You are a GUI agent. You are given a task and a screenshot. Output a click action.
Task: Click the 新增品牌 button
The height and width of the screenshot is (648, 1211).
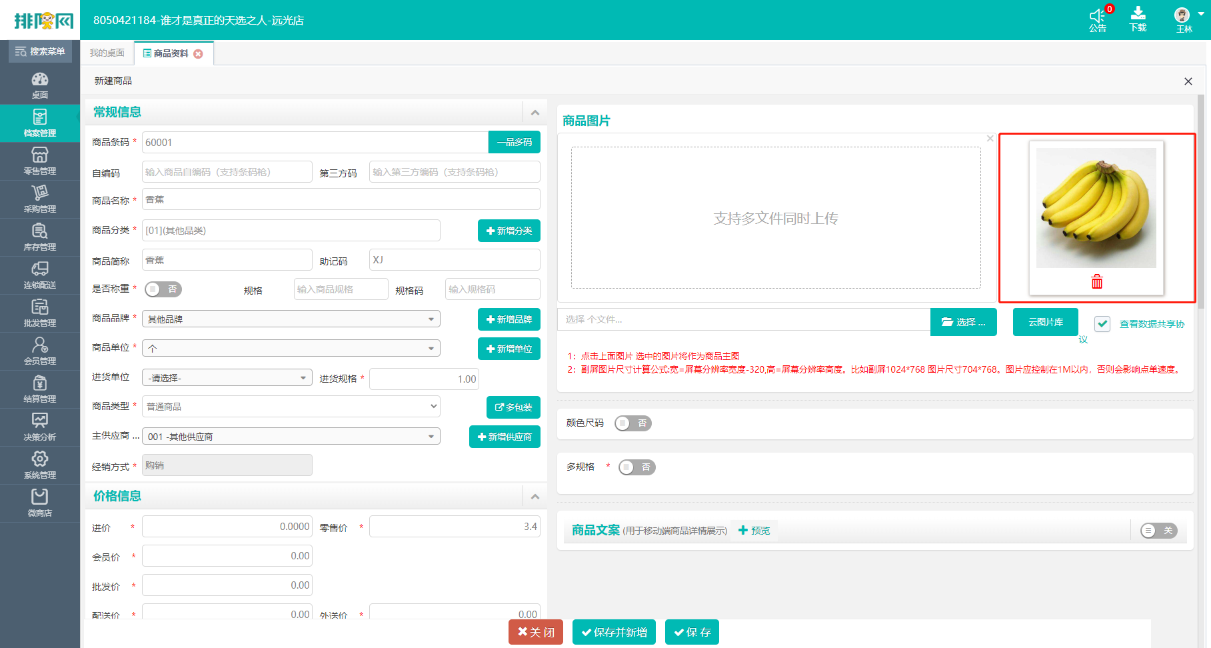pyautogui.click(x=509, y=319)
